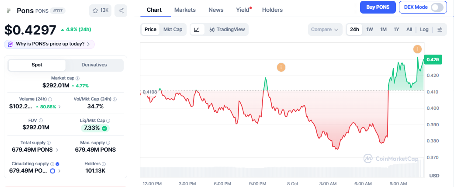Click FDV info icon
The image size is (454, 187).
(41, 120)
